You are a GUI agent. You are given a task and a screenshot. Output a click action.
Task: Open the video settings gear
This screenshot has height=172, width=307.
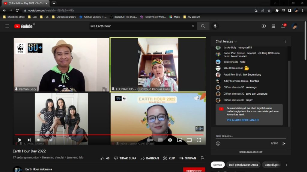[170, 140]
